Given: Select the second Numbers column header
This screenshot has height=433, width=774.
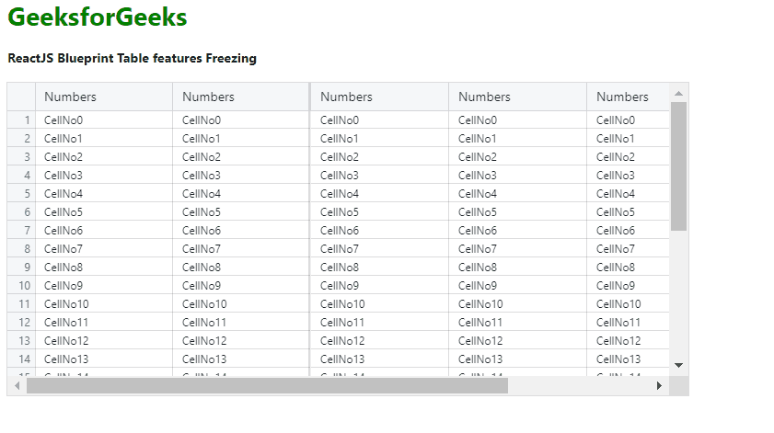Looking at the screenshot, I should coord(241,97).
